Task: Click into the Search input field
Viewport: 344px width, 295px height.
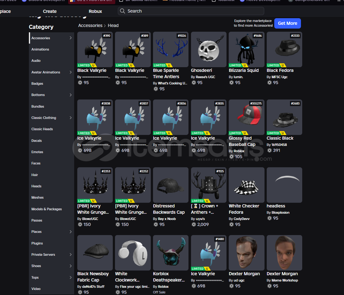Action: 191,11
